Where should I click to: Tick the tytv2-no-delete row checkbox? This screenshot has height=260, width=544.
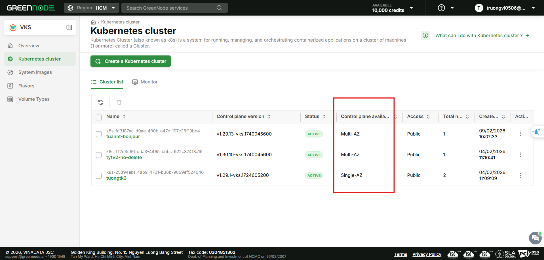(x=99, y=155)
